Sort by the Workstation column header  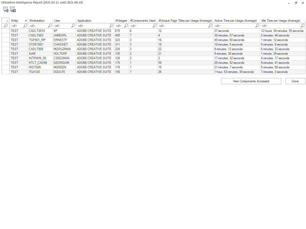37,21
